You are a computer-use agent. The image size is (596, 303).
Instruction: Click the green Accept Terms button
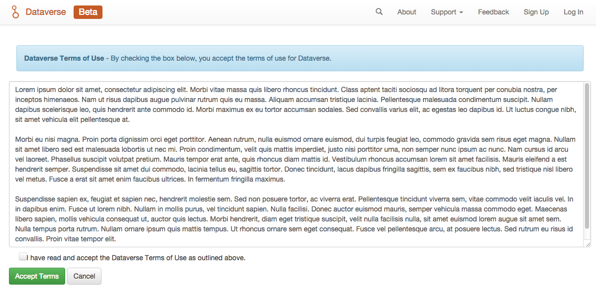[37, 276]
